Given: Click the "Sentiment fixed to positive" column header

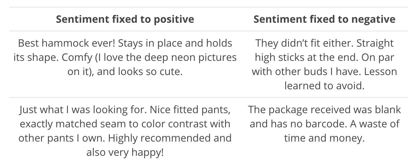Looking at the screenshot, I should 125,19.
